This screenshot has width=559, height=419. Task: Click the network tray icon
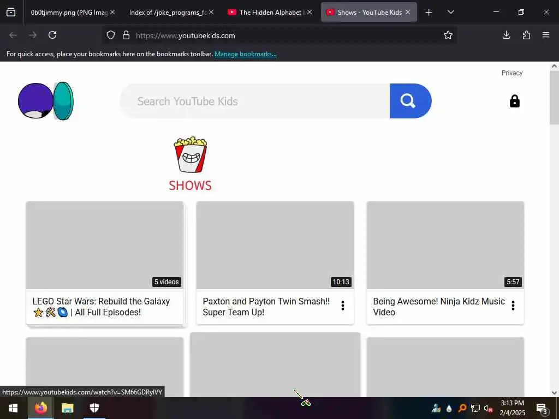click(x=475, y=408)
